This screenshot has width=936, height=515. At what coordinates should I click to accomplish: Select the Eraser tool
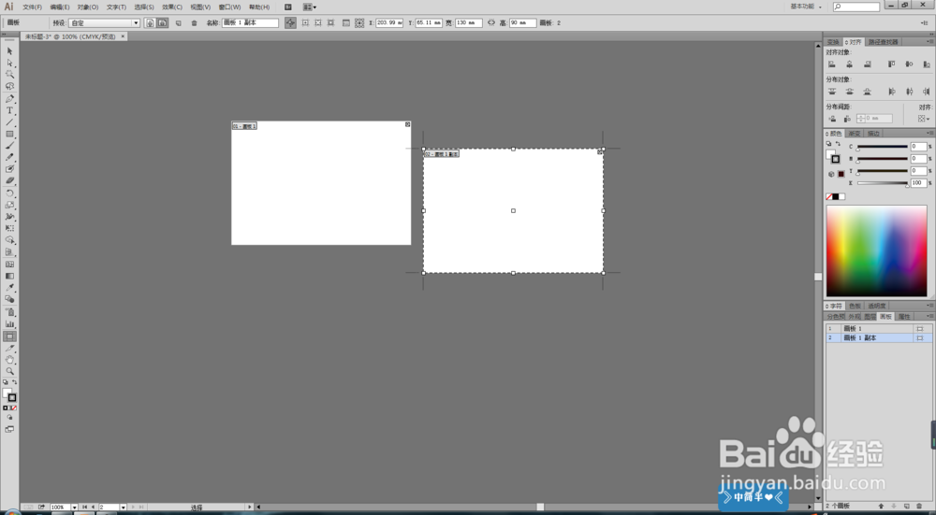pyautogui.click(x=9, y=180)
